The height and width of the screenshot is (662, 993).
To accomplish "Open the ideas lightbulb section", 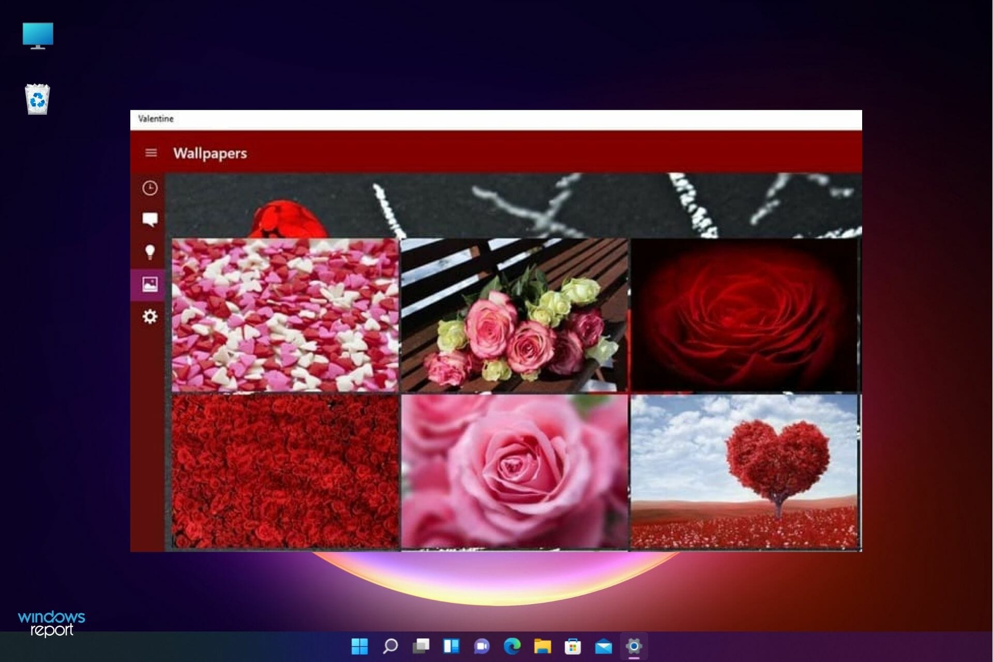I will (150, 252).
